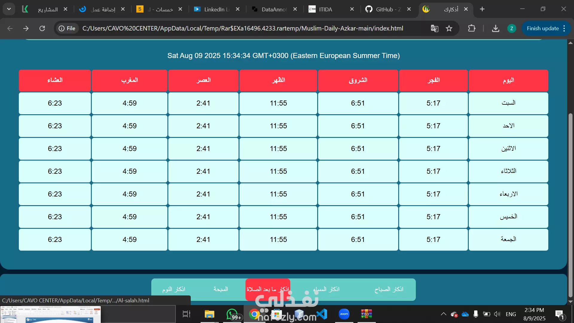Open اذكار المساء page
574x323 pixels.
point(326,289)
